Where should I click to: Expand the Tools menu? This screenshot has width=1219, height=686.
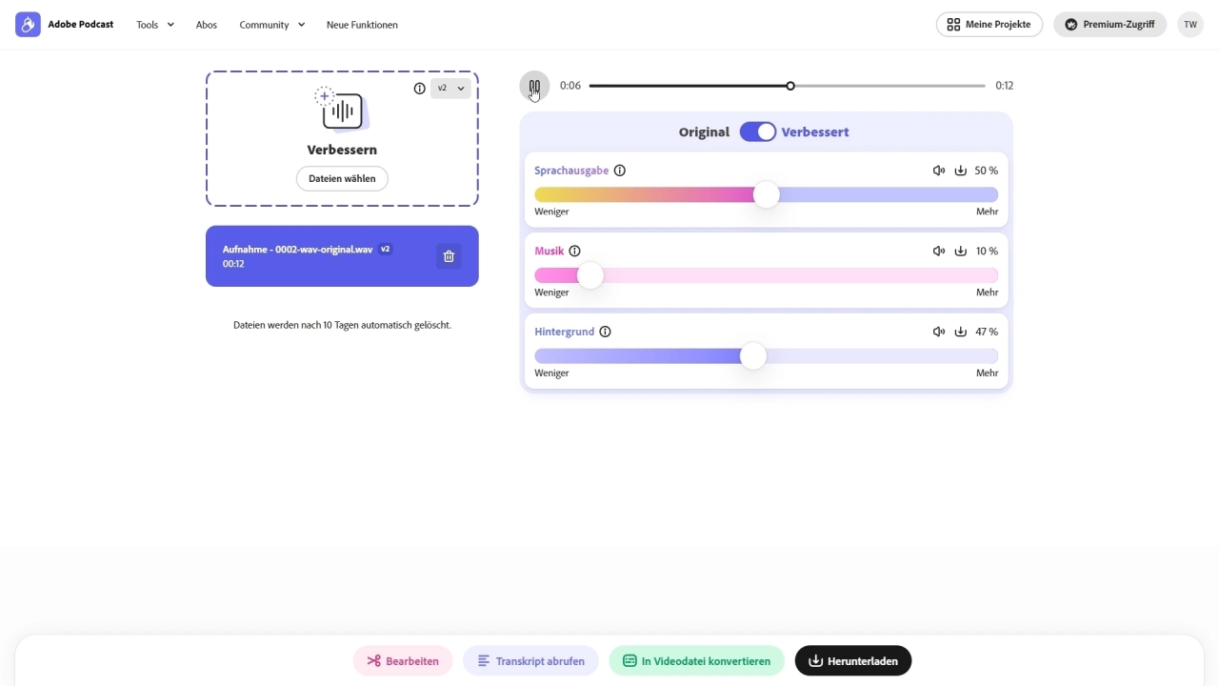(x=155, y=25)
